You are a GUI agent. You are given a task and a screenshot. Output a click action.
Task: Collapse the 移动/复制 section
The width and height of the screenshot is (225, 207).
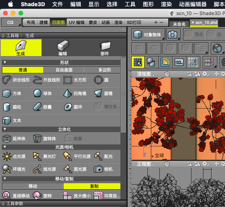[x=5, y=178]
